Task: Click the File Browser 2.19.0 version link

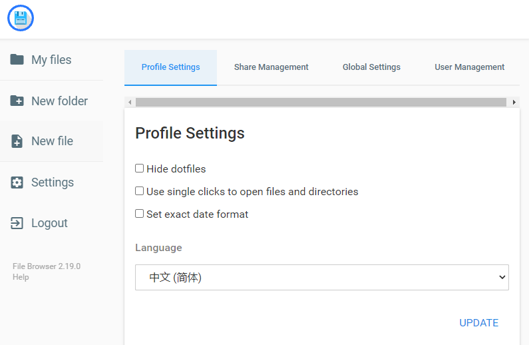Action: pyautogui.click(x=47, y=266)
